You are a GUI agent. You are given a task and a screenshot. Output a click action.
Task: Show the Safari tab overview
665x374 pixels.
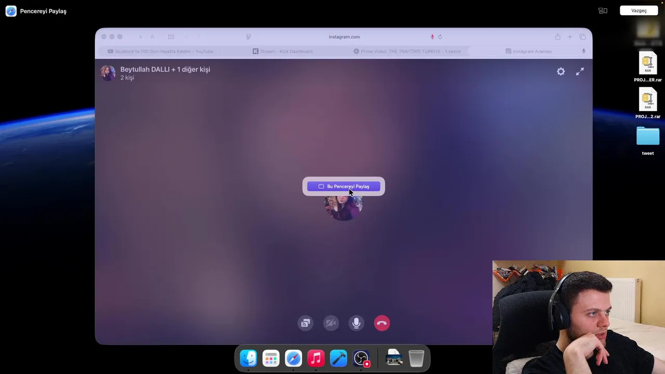click(x=582, y=37)
